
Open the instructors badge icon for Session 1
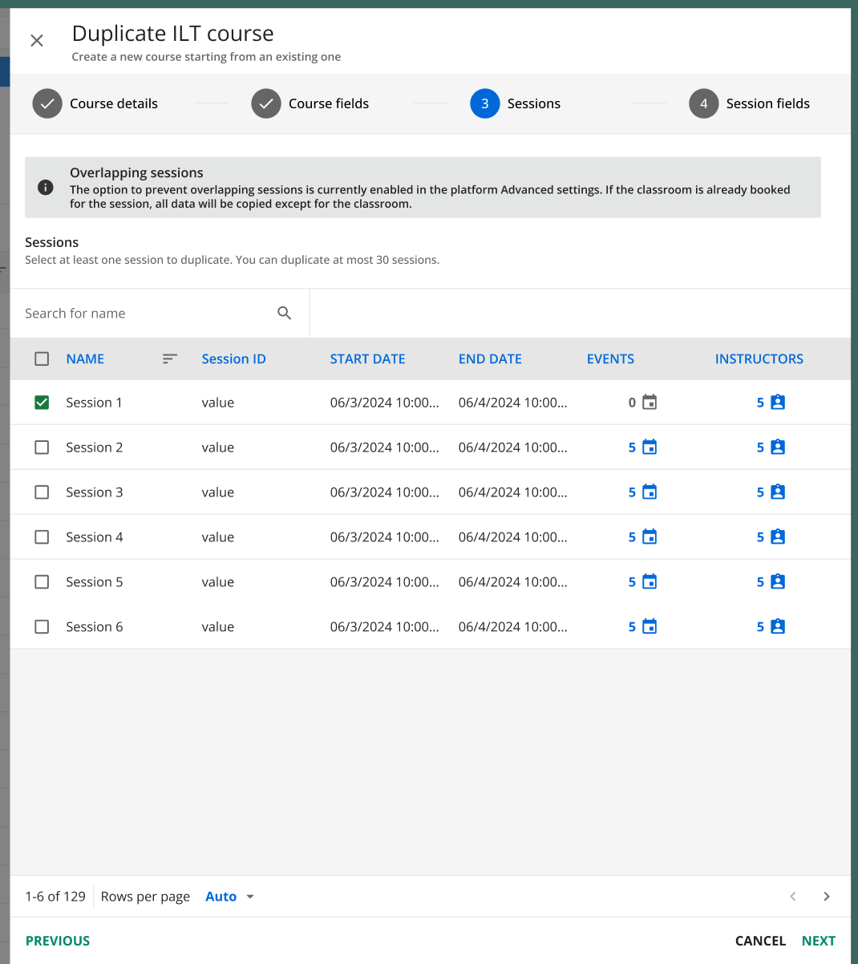coord(777,403)
